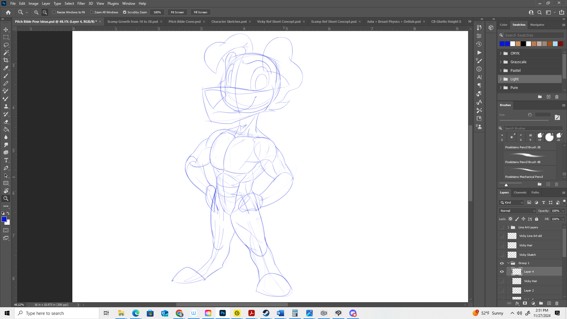Image resolution: width=567 pixels, height=319 pixels.
Task: Select the Lasso tool
Action: [6, 45]
